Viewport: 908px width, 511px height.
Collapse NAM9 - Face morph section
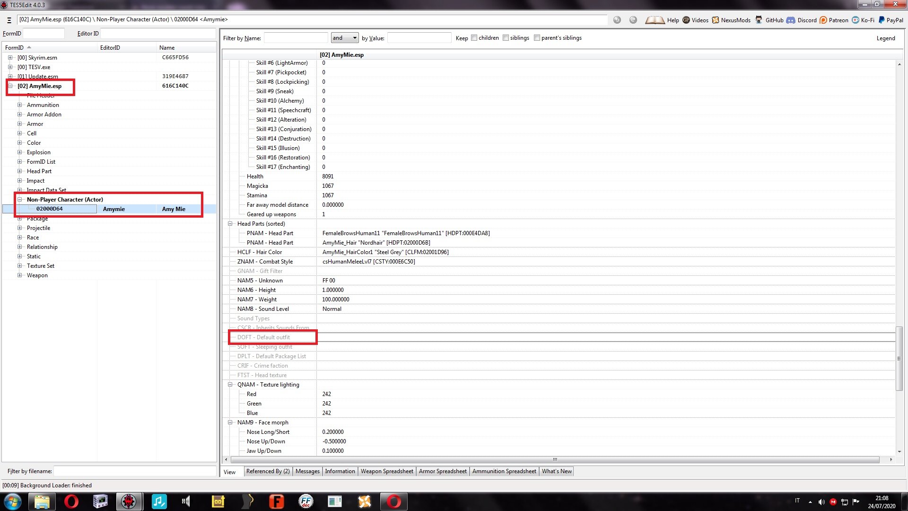[x=230, y=423]
